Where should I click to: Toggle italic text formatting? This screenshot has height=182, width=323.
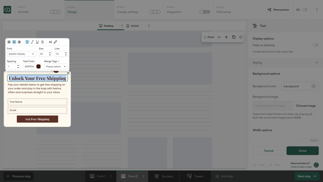coord(32,42)
